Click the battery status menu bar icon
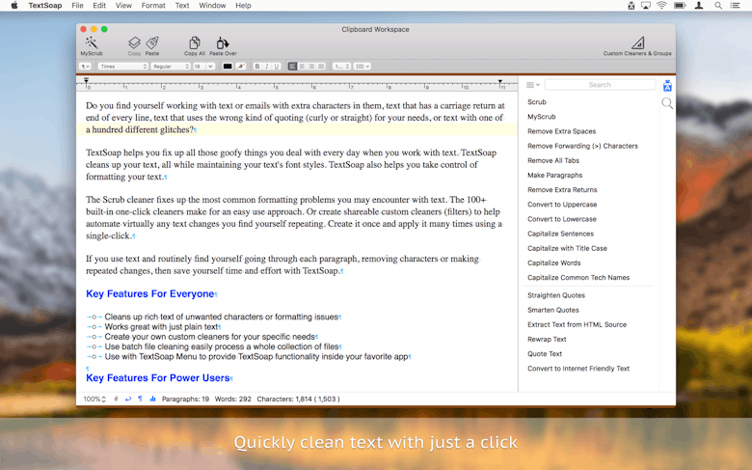 (x=680, y=6)
